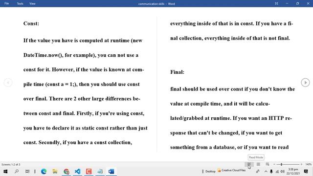Switch to Print Layout view

click(258, 164)
